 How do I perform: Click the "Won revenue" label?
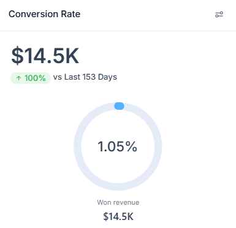coord(118,202)
